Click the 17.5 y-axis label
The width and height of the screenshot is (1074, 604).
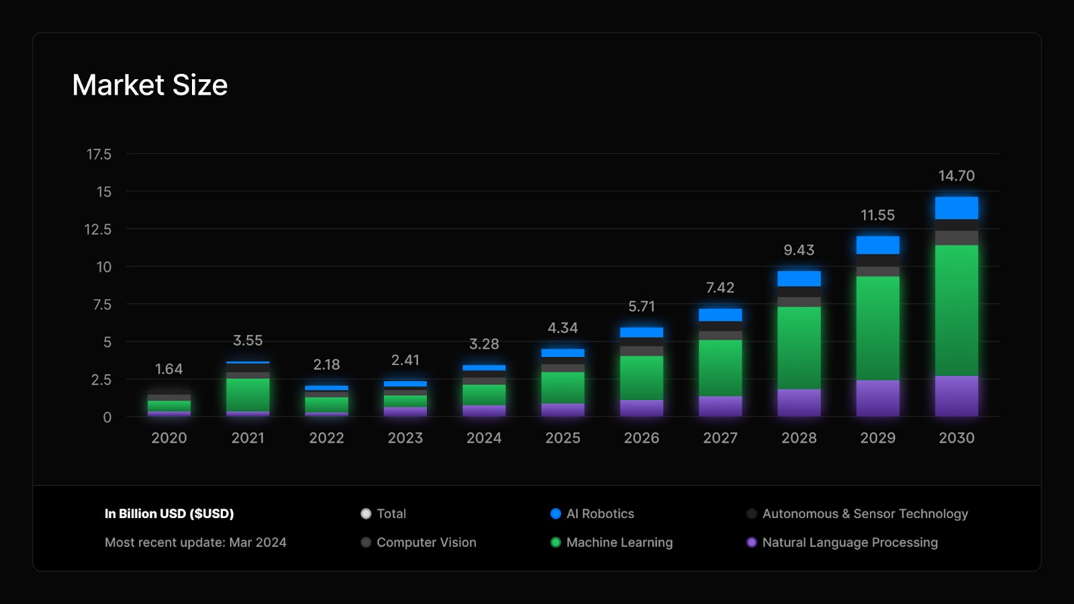point(99,155)
